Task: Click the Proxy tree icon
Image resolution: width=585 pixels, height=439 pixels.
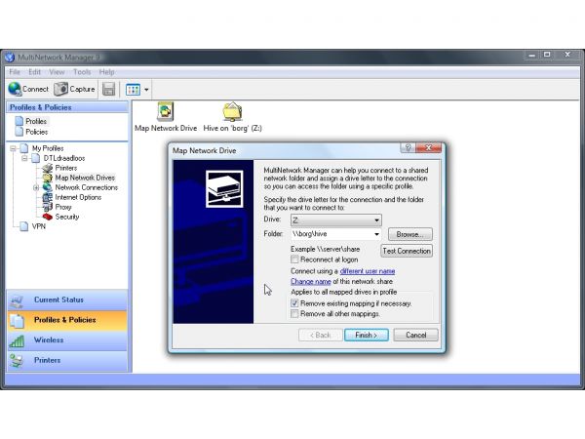Action: coord(48,207)
